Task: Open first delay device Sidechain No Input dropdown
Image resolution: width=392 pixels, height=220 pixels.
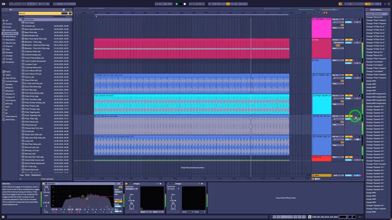Action: [x=132, y=189]
